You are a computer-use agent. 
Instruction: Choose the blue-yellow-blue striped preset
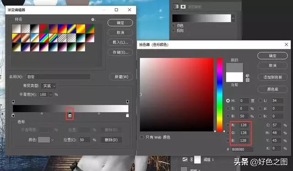(71, 28)
